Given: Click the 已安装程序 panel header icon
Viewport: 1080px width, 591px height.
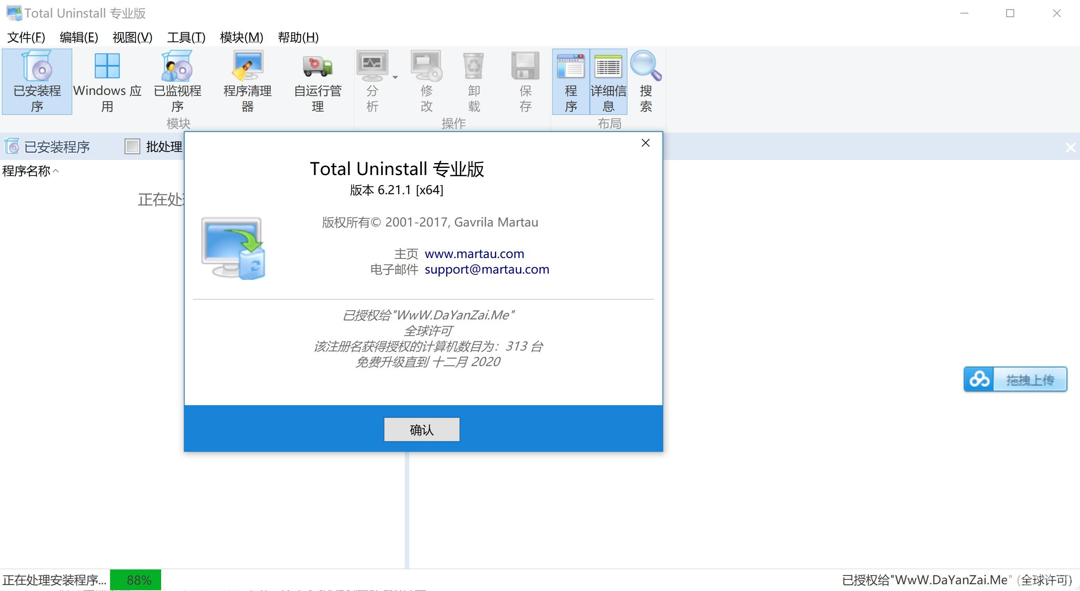Looking at the screenshot, I should coord(12,146).
